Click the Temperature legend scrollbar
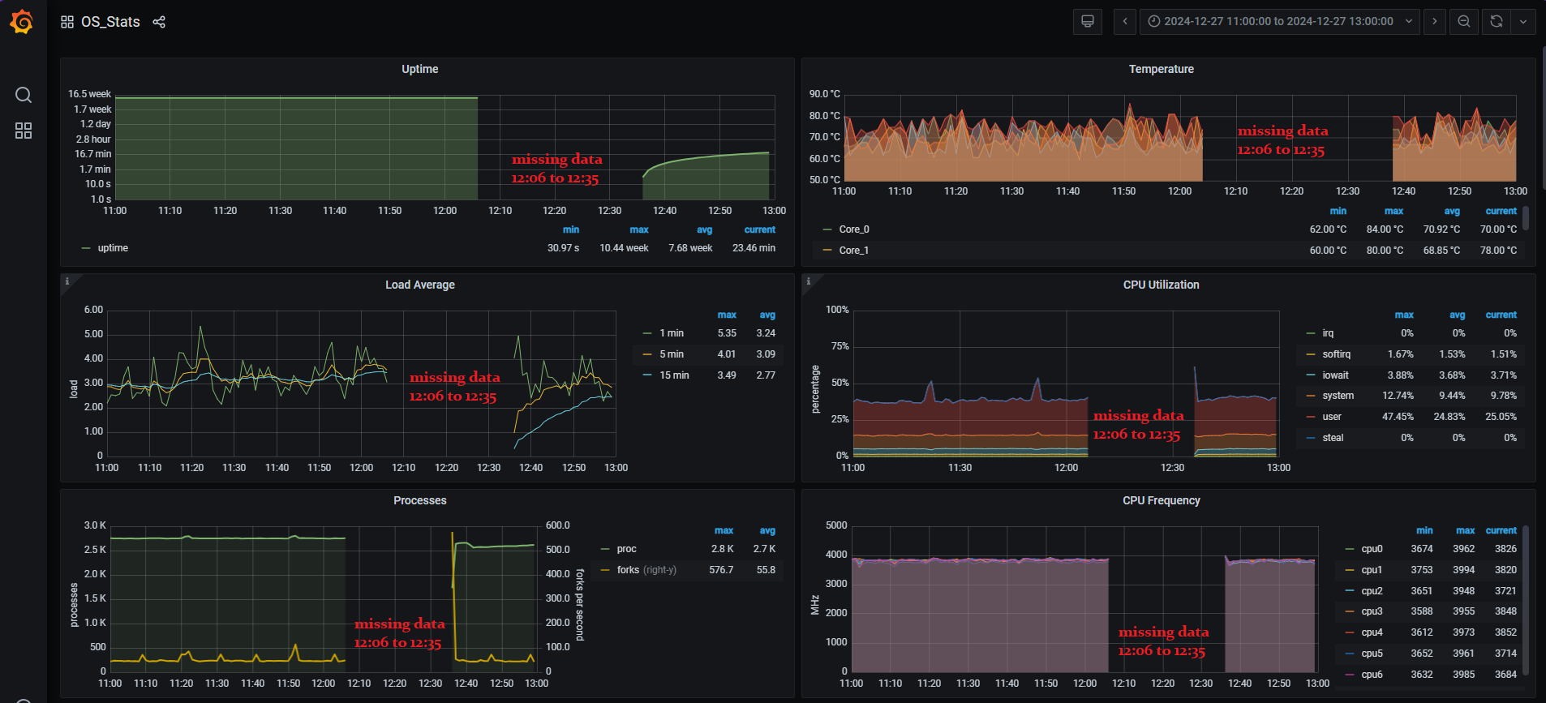This screenshot has width=1546, height=703. click(x=1526, y=218)
